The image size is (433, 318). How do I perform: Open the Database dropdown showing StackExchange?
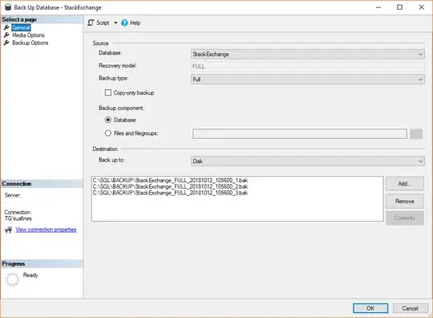coord(308,54)
